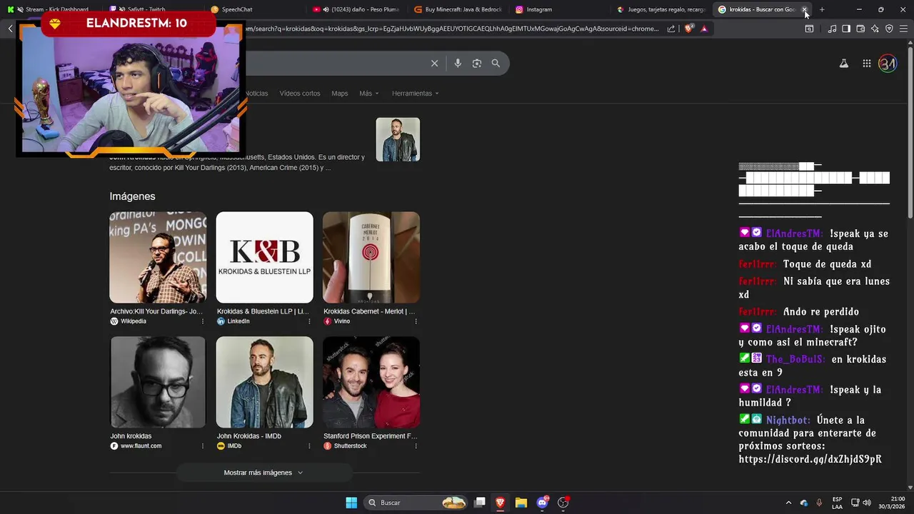Open Task View on taskbar
This screenshot has height=514, width=914.
coord(480,503)
